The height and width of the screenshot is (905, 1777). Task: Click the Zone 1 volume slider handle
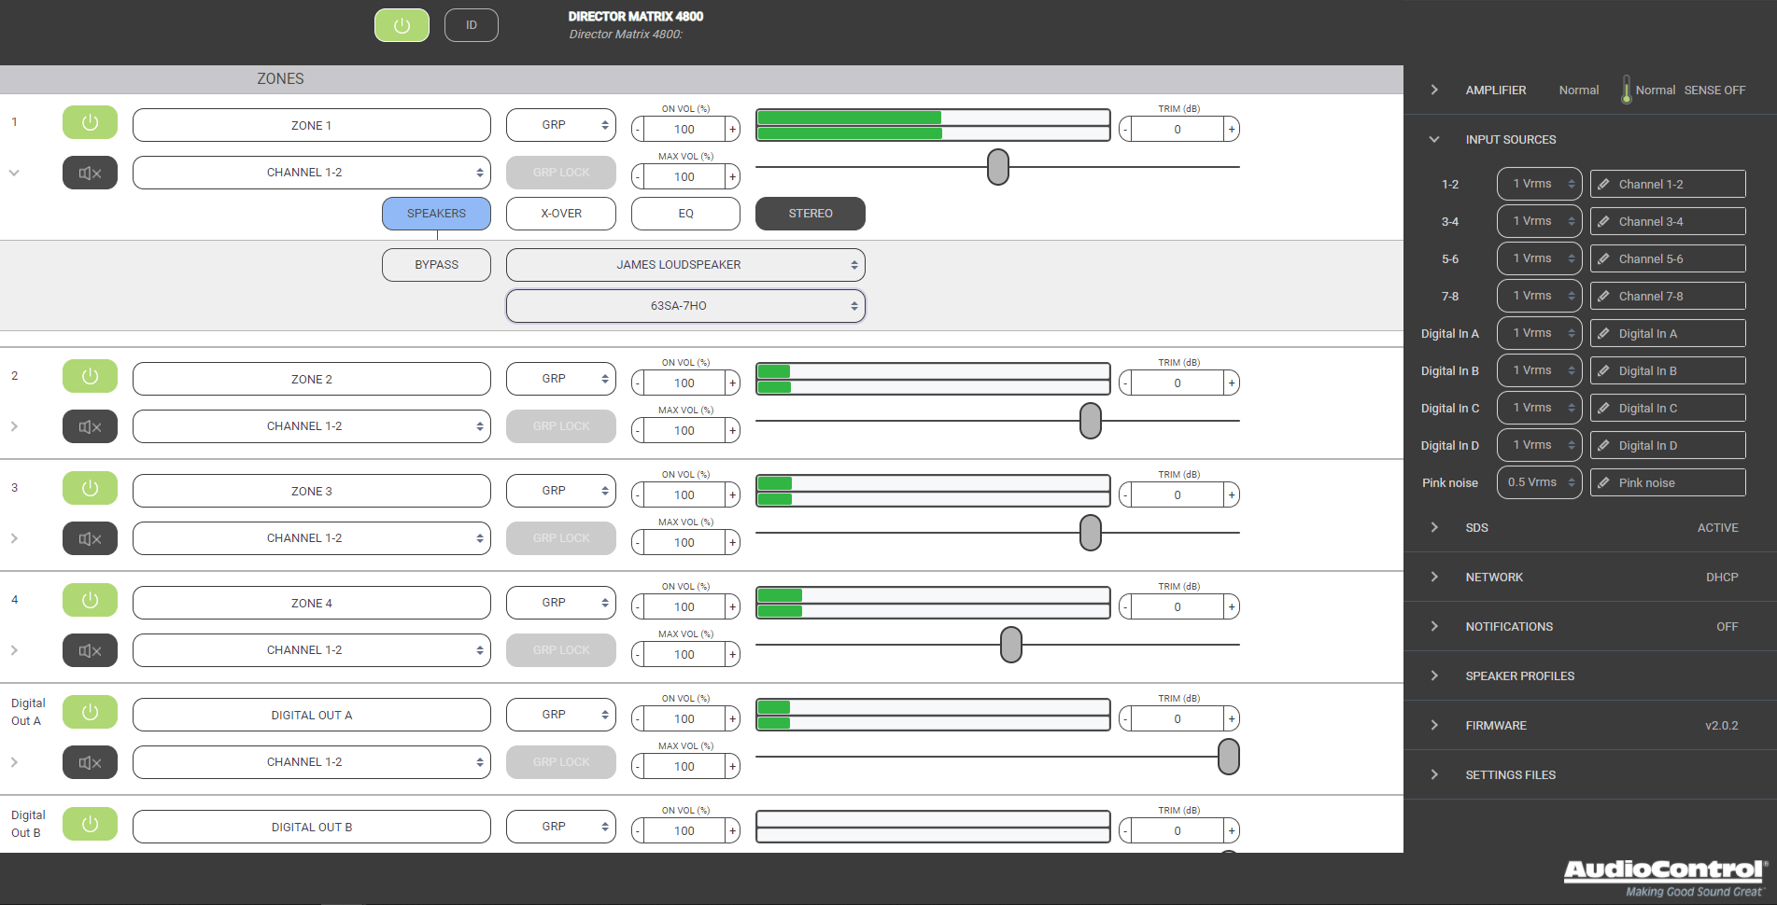[x=997, y=167]
